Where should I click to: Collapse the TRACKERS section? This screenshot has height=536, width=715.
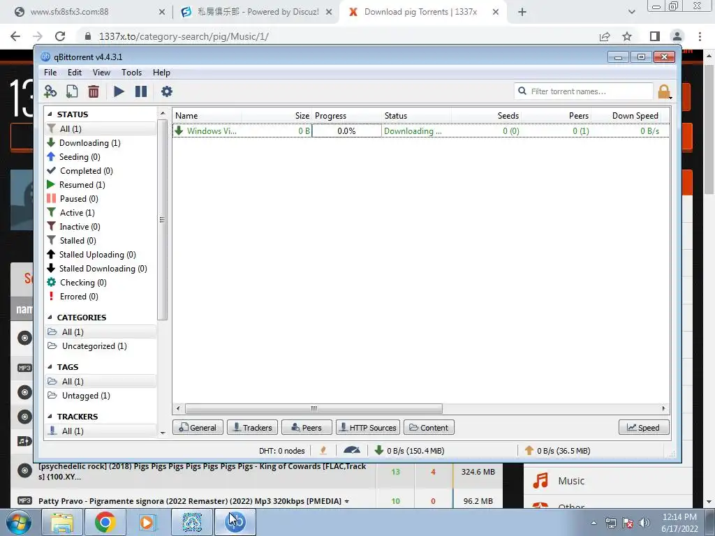pos(50,417)
